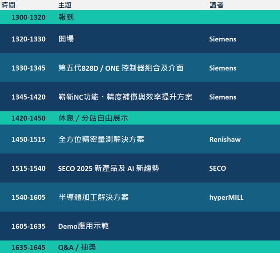Screen dimensions: 280x253
Task: Click the hyperMILL speaker name
Action: [x=226, y=197]
